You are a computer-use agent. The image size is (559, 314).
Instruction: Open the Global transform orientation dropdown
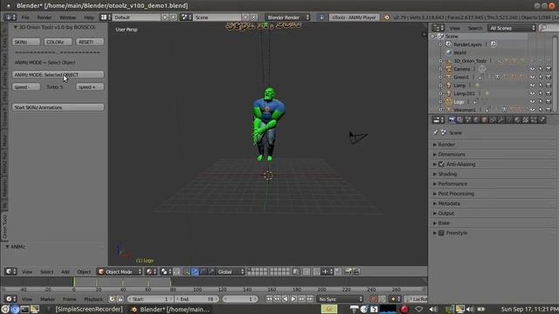(231, 272)
